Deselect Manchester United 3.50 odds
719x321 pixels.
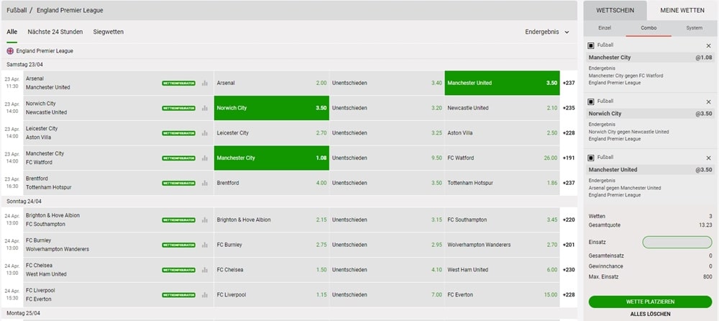coord(502,83)
